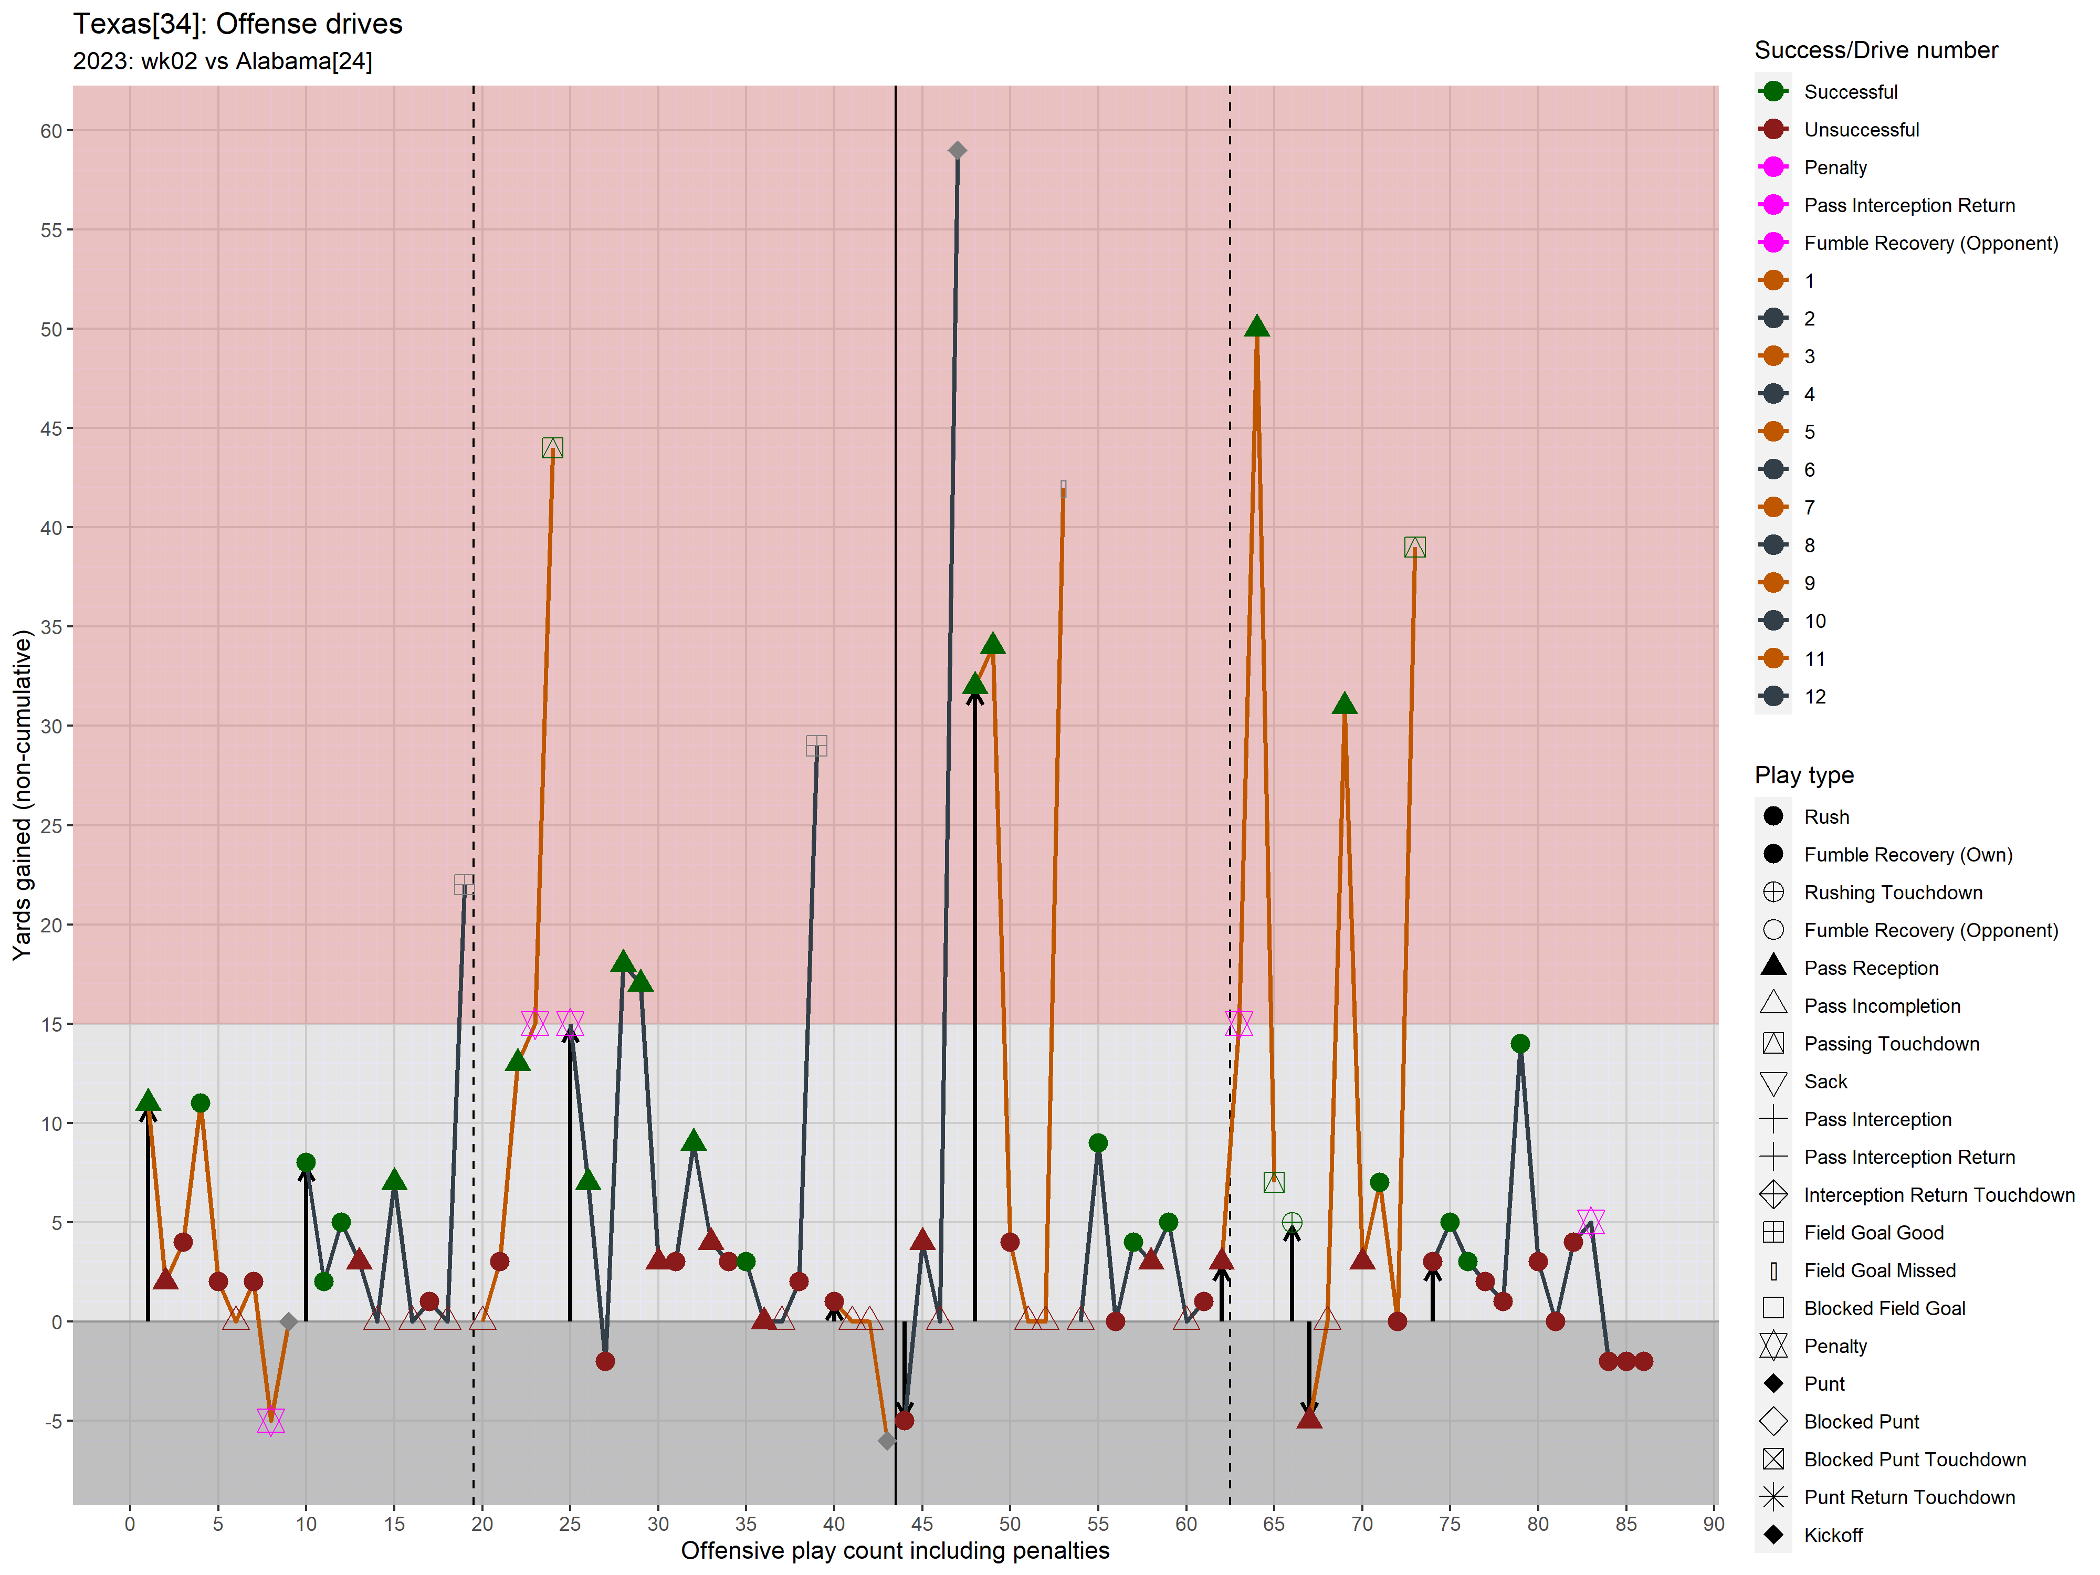Click the field goal missed marker at 42 yards
2100x1575 pixels.
pos(1063,488)
